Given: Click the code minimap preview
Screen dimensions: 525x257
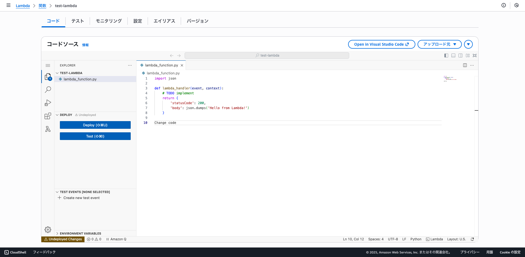Looking at the screenshot, I should coord(450,79).
